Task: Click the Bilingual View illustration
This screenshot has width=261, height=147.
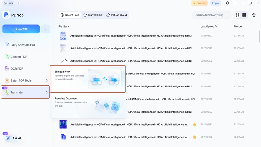Action: [x=105, y=79]
